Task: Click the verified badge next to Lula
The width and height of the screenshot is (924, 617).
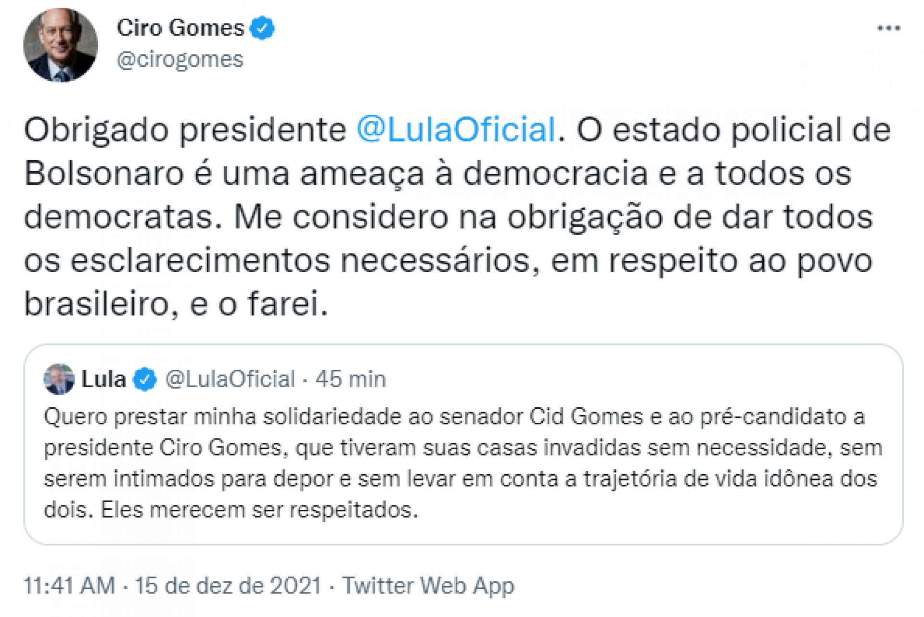Action: coord(145,379)
